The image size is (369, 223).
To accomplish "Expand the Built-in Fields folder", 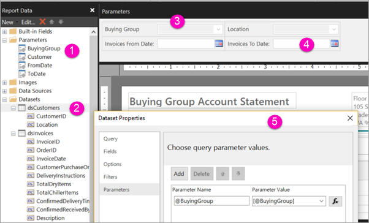I will [x=4, y=31].
